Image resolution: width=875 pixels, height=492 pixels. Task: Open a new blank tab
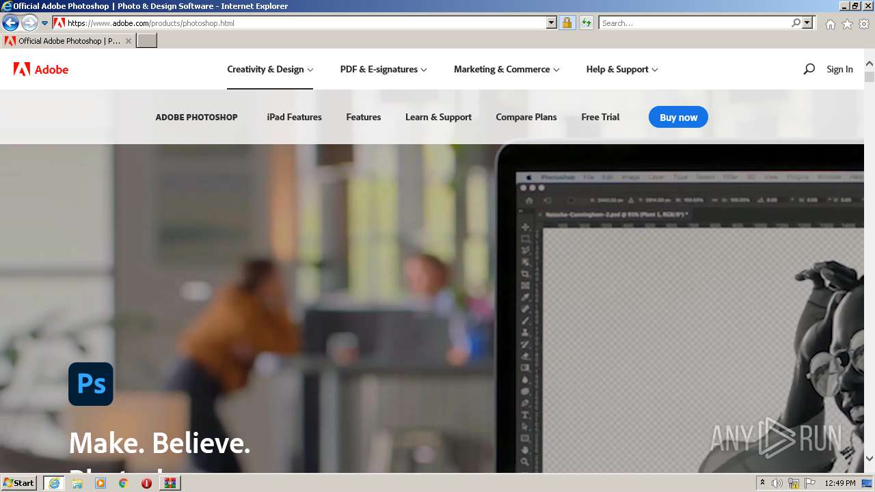point(147,41)
